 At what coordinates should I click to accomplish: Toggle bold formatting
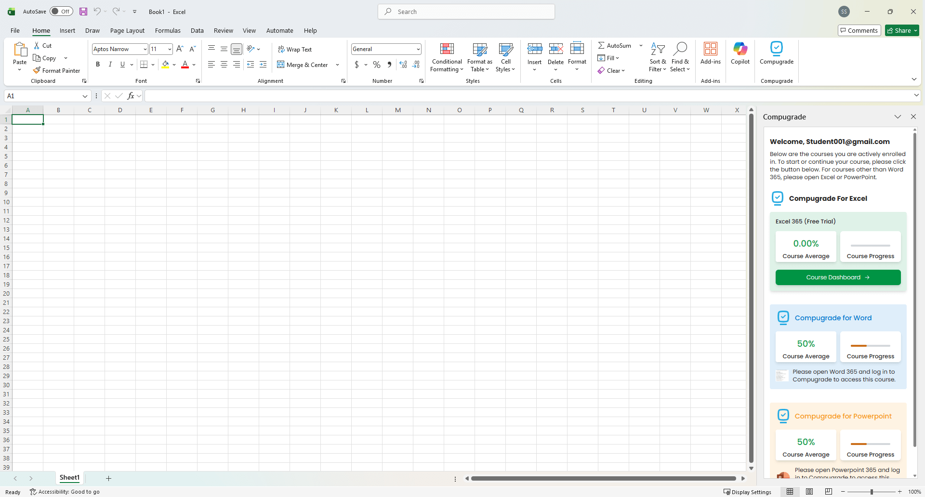98,64
